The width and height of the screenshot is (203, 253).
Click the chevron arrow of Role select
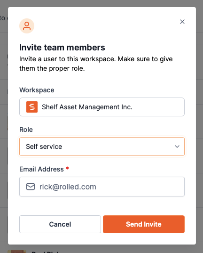177,147
